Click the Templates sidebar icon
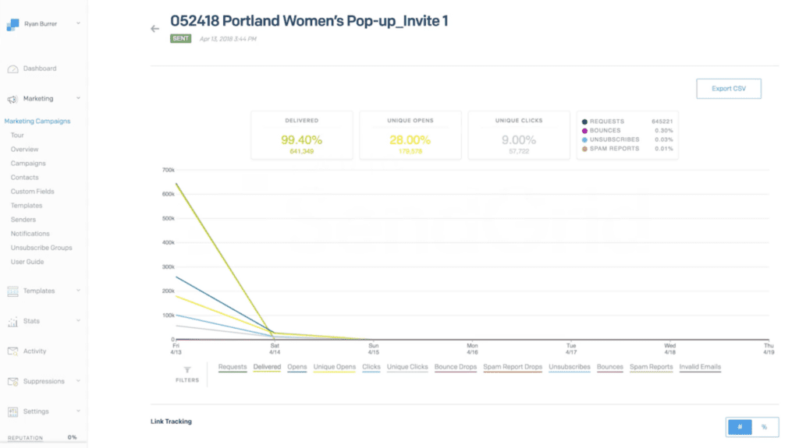This screenshot has width=799, height=448. 12,291
